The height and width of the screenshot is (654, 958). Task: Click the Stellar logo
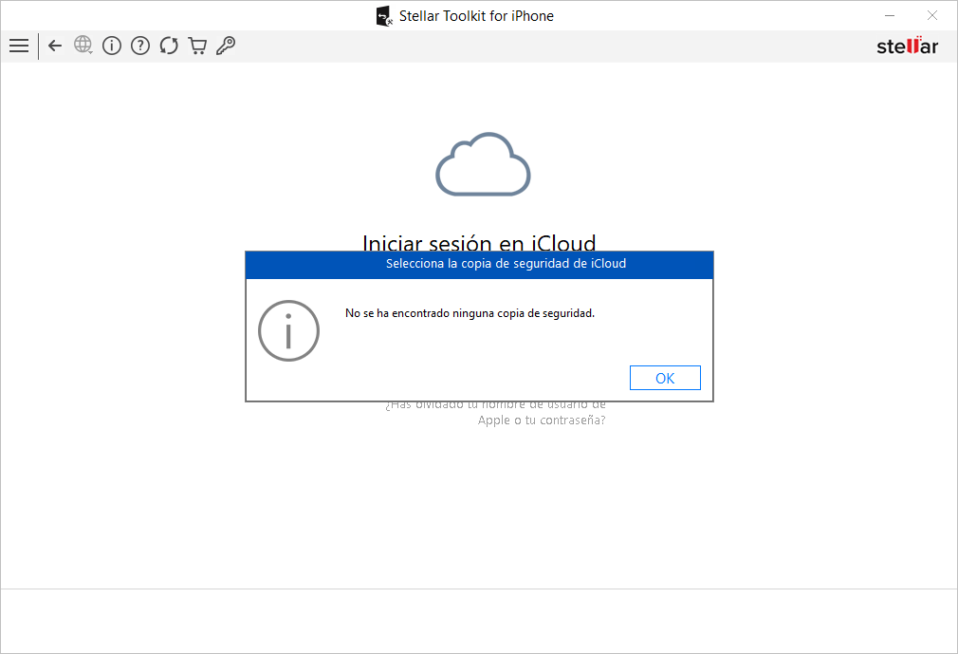coord(908,46)
